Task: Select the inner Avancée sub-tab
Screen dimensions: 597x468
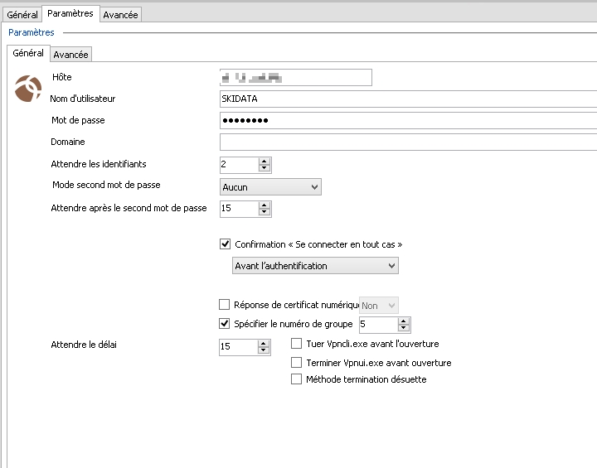Action: click(x=70, y=55)
